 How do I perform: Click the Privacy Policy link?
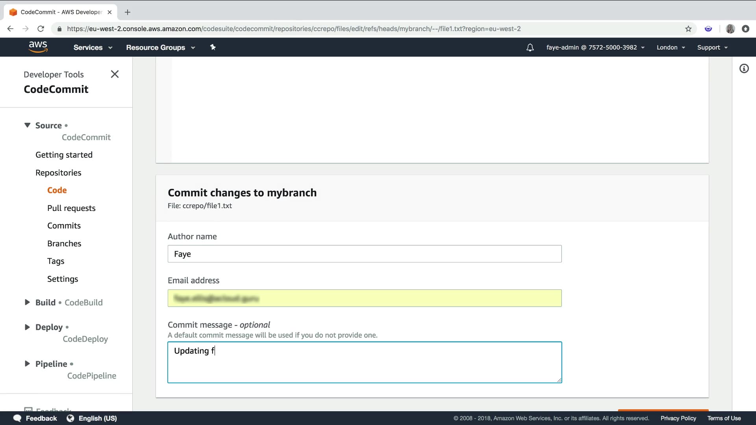[678, 418]
